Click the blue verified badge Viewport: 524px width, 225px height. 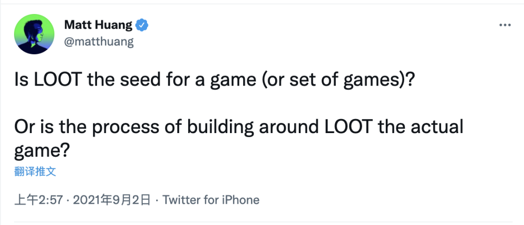click(141, 25)
